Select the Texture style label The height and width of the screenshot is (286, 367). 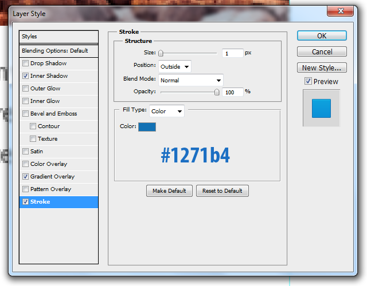48,139
